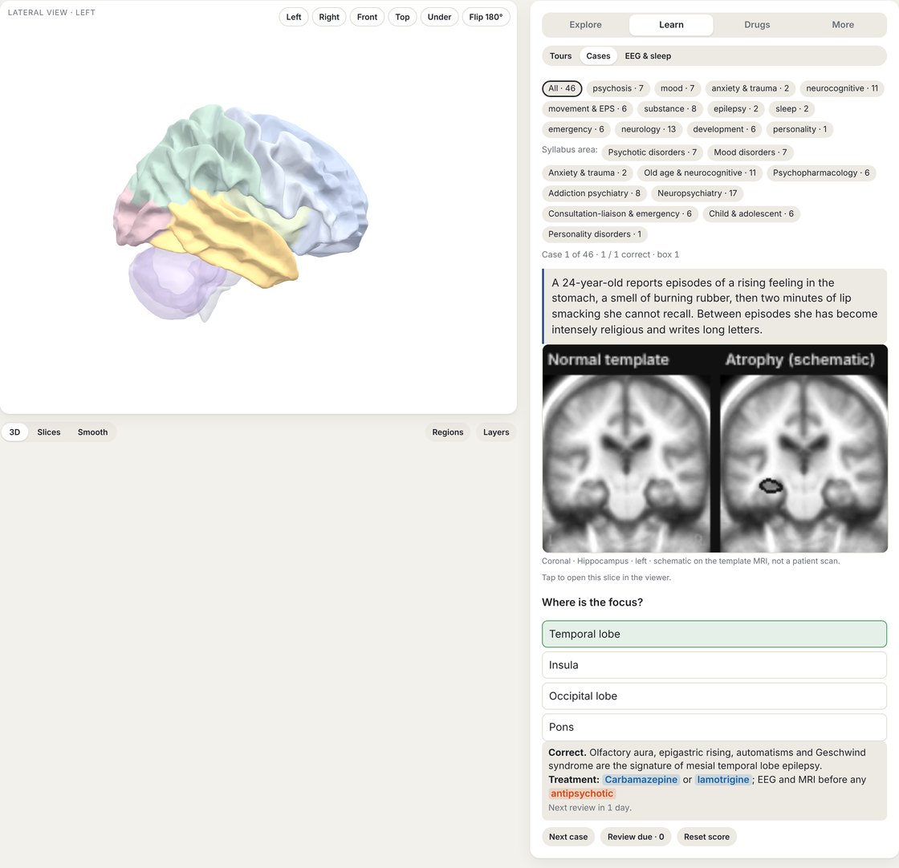Select syllabus Psychopharmacology · 6
The width and height of the screenshot is (899, 868).
pyautogui.click(x=821, y=173)
